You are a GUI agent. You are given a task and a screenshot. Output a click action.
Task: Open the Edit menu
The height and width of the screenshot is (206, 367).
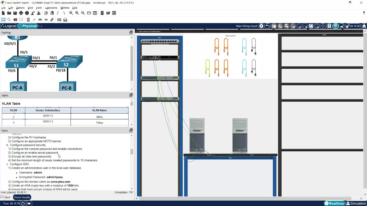coord(11,8)
